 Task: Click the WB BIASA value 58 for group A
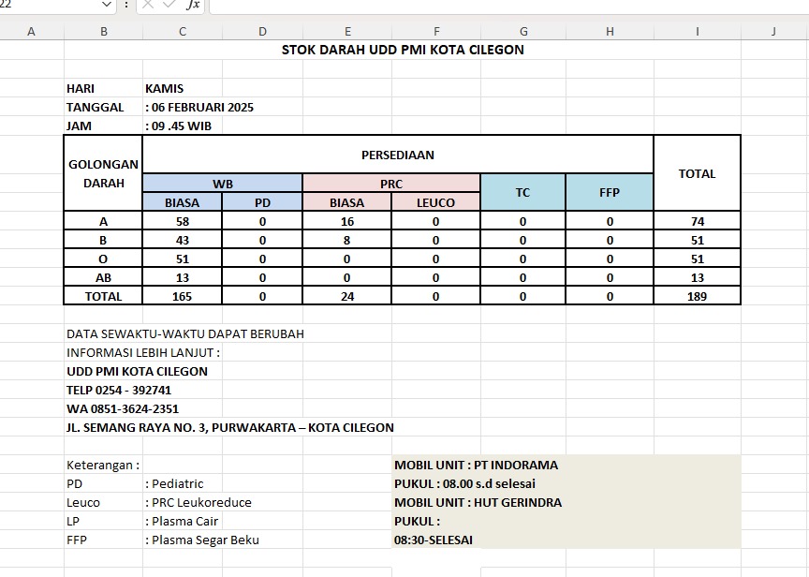pos(182,221)
